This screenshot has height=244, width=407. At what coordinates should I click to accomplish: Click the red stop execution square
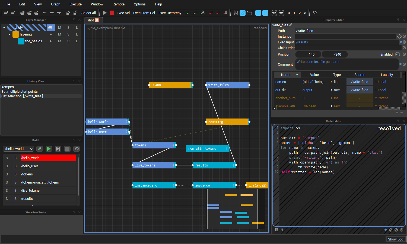click(x=112, y=13)
